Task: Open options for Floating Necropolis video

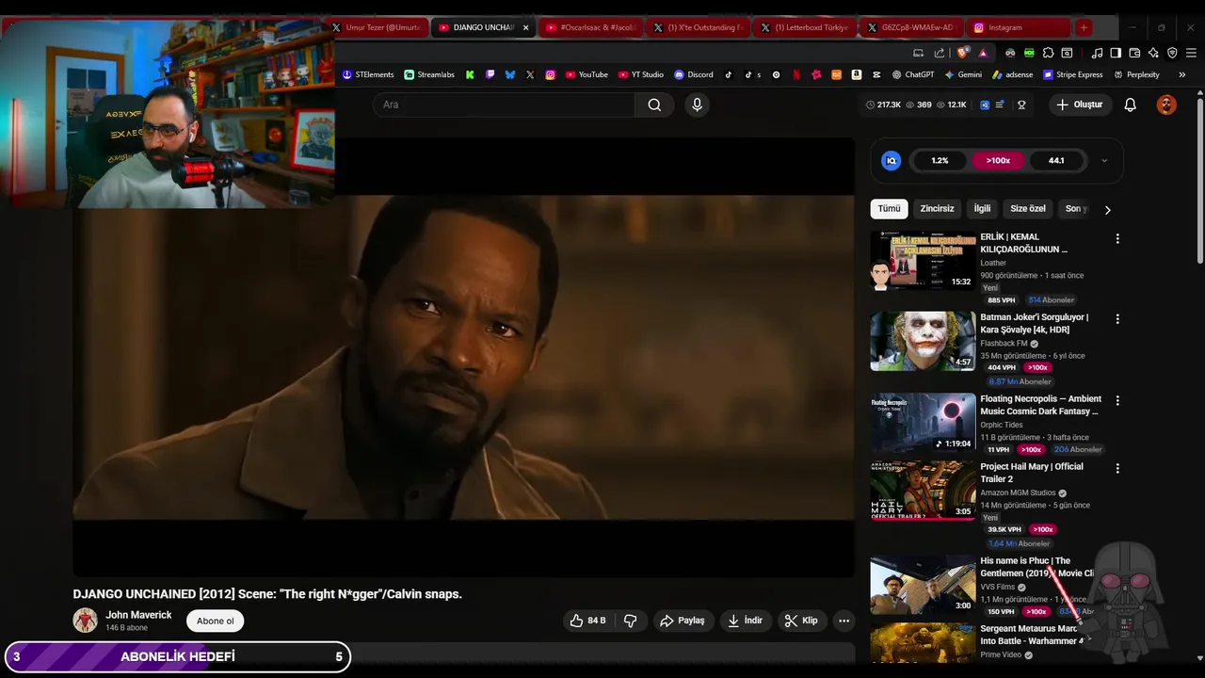Action: pos(1117,400)
